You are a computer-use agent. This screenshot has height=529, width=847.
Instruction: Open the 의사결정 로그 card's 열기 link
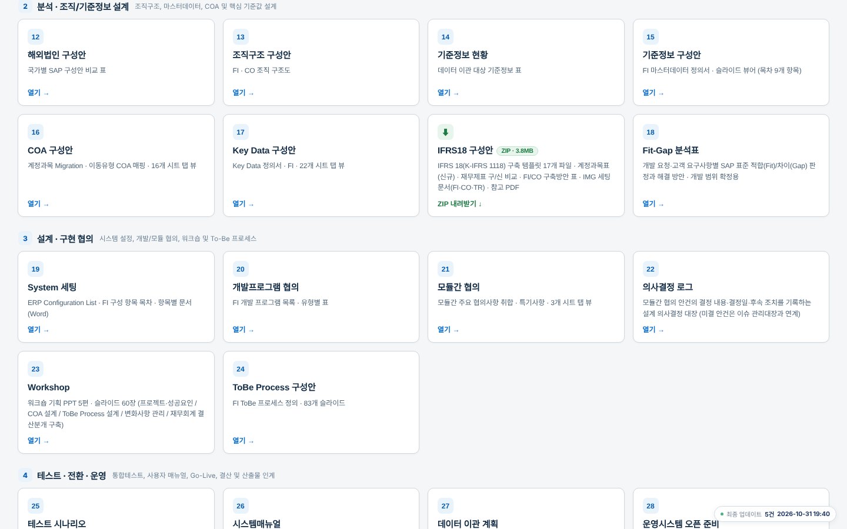653,330
